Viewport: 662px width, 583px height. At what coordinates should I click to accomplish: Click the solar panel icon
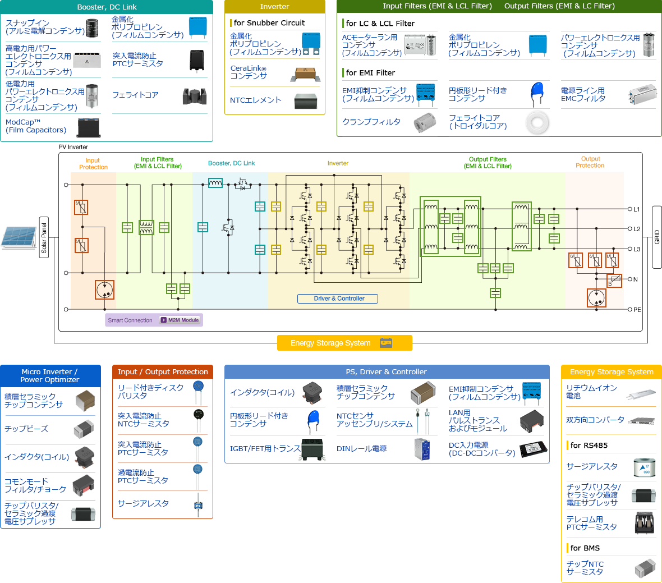point(19,237)
